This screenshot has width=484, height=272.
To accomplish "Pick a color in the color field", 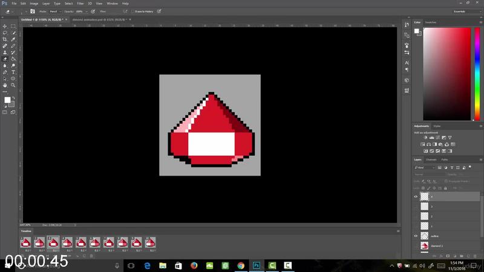I will [447, 74].
